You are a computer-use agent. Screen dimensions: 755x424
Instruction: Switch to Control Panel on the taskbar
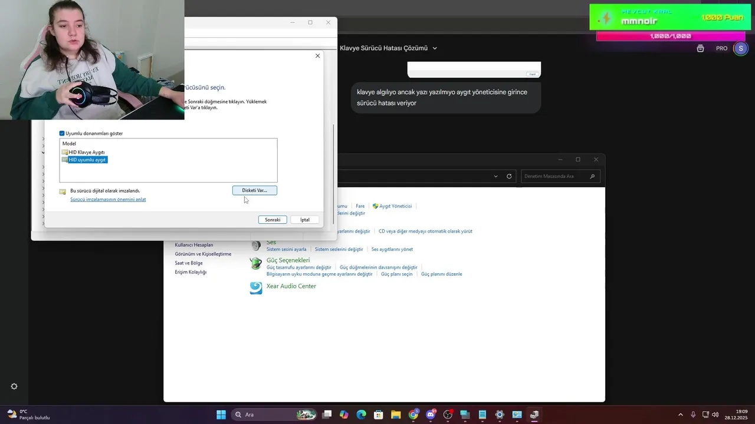517,415
